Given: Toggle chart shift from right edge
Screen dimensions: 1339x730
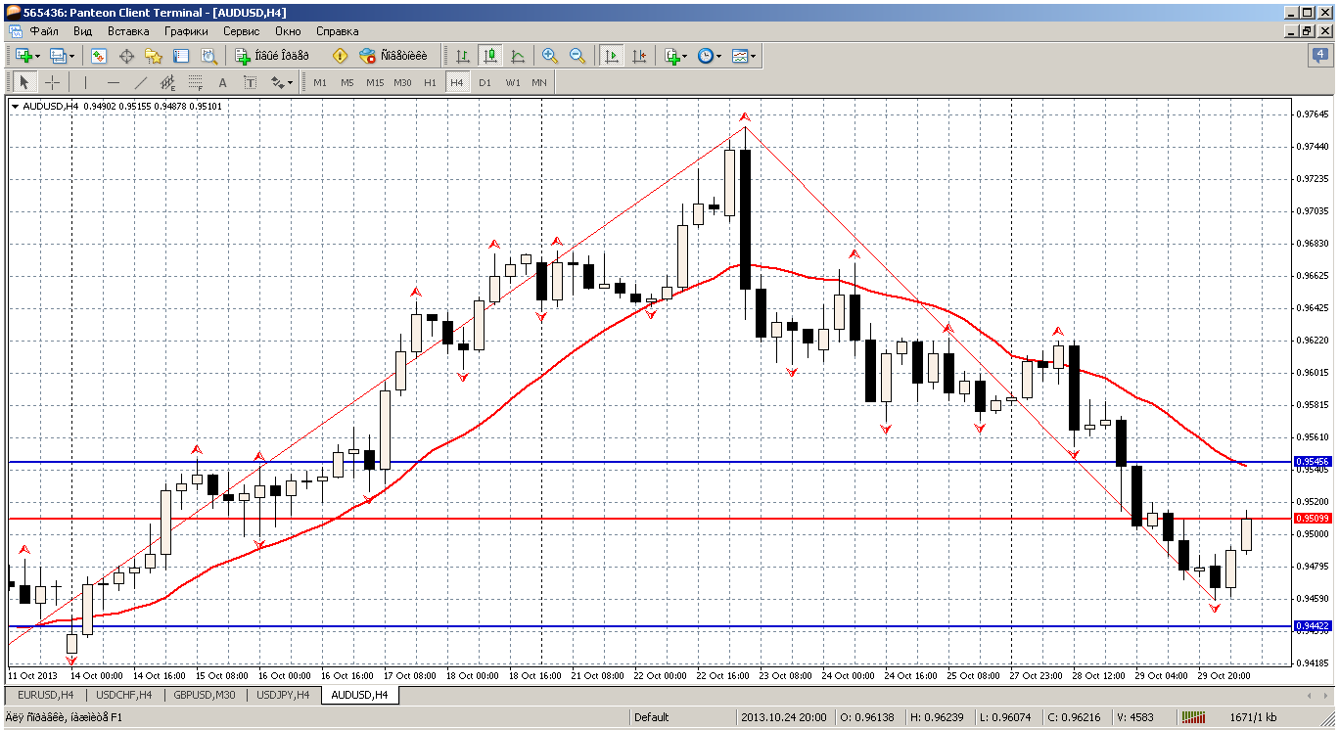Looking at the screenshot, I should click(x=639, y=56).
